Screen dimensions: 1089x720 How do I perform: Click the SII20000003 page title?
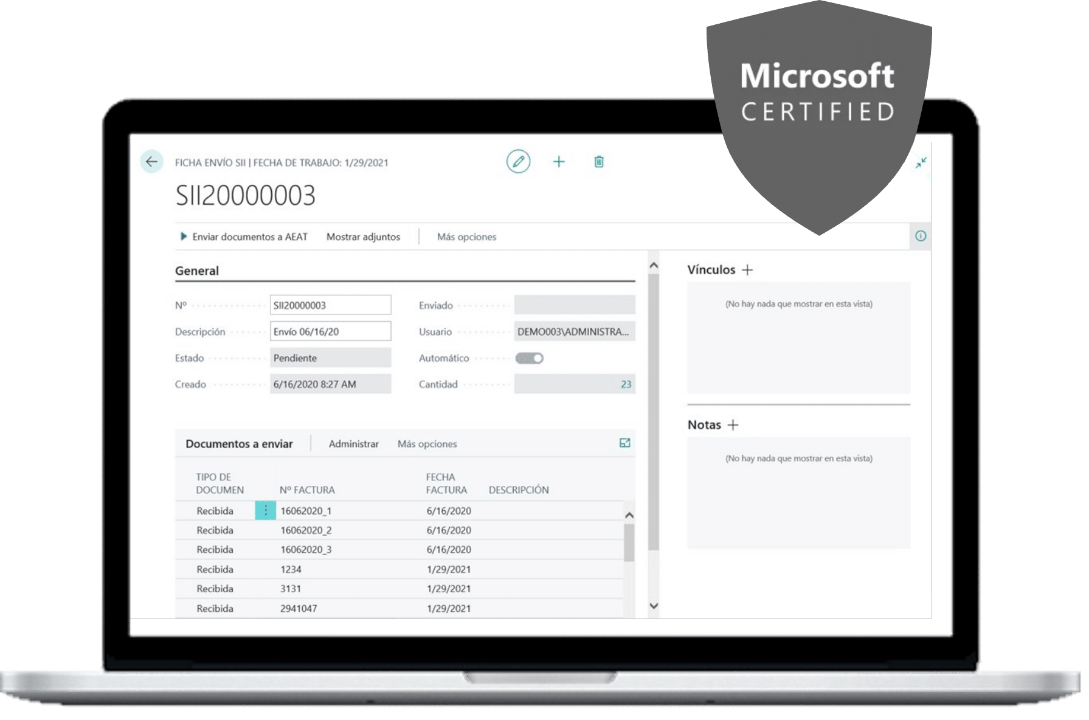(246, 196)
